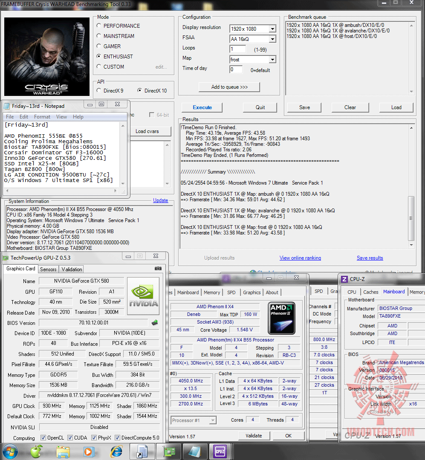
Task: Toggle the 64-bit checkbox
Action: (x=152, y=115)
